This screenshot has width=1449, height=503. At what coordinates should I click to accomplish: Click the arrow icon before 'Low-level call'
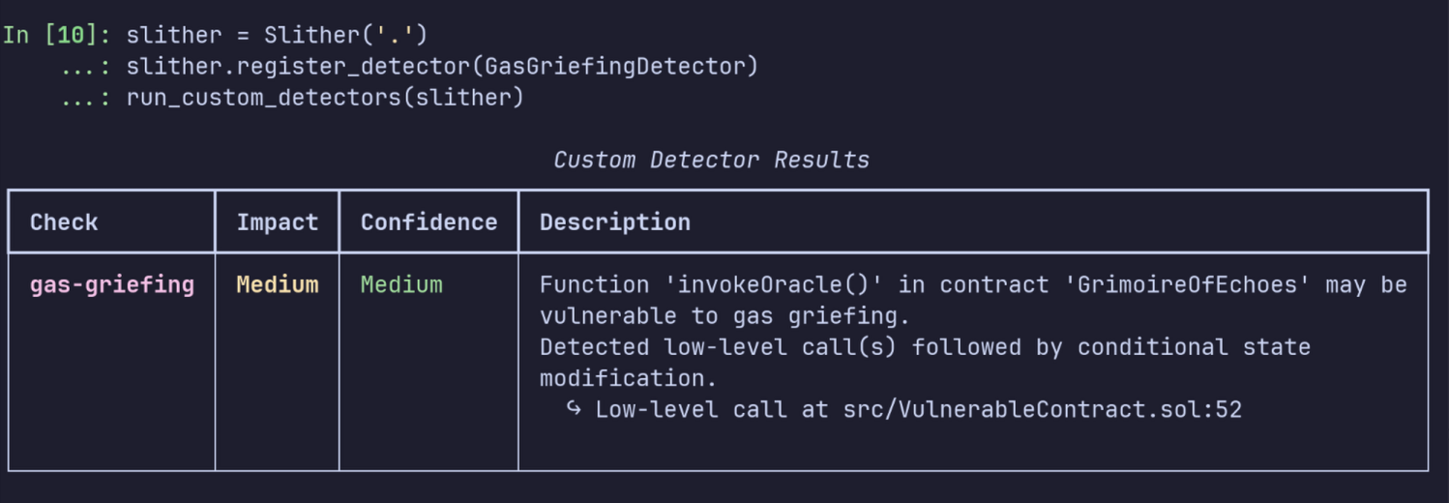[574, 409]
